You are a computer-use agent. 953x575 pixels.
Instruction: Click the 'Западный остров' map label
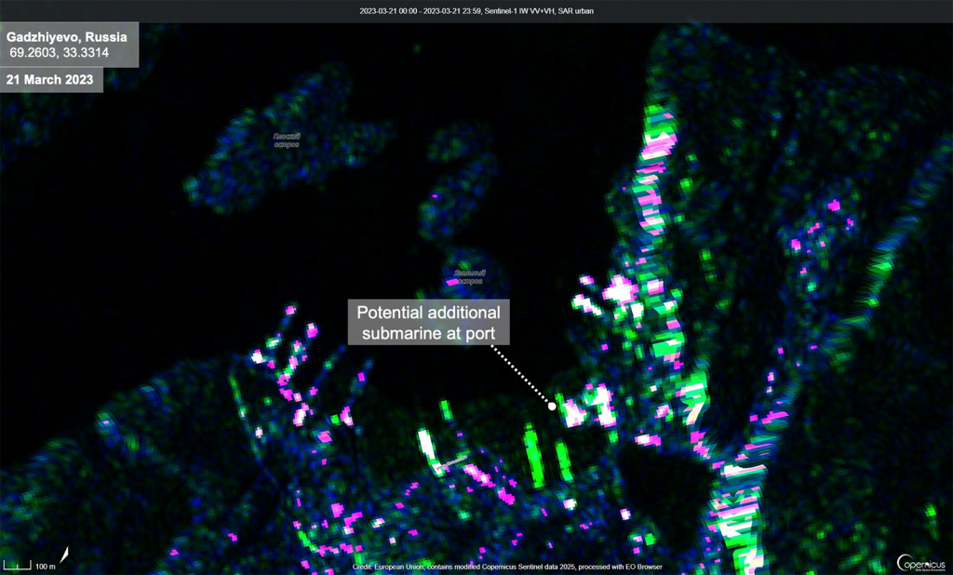[467, 276]
